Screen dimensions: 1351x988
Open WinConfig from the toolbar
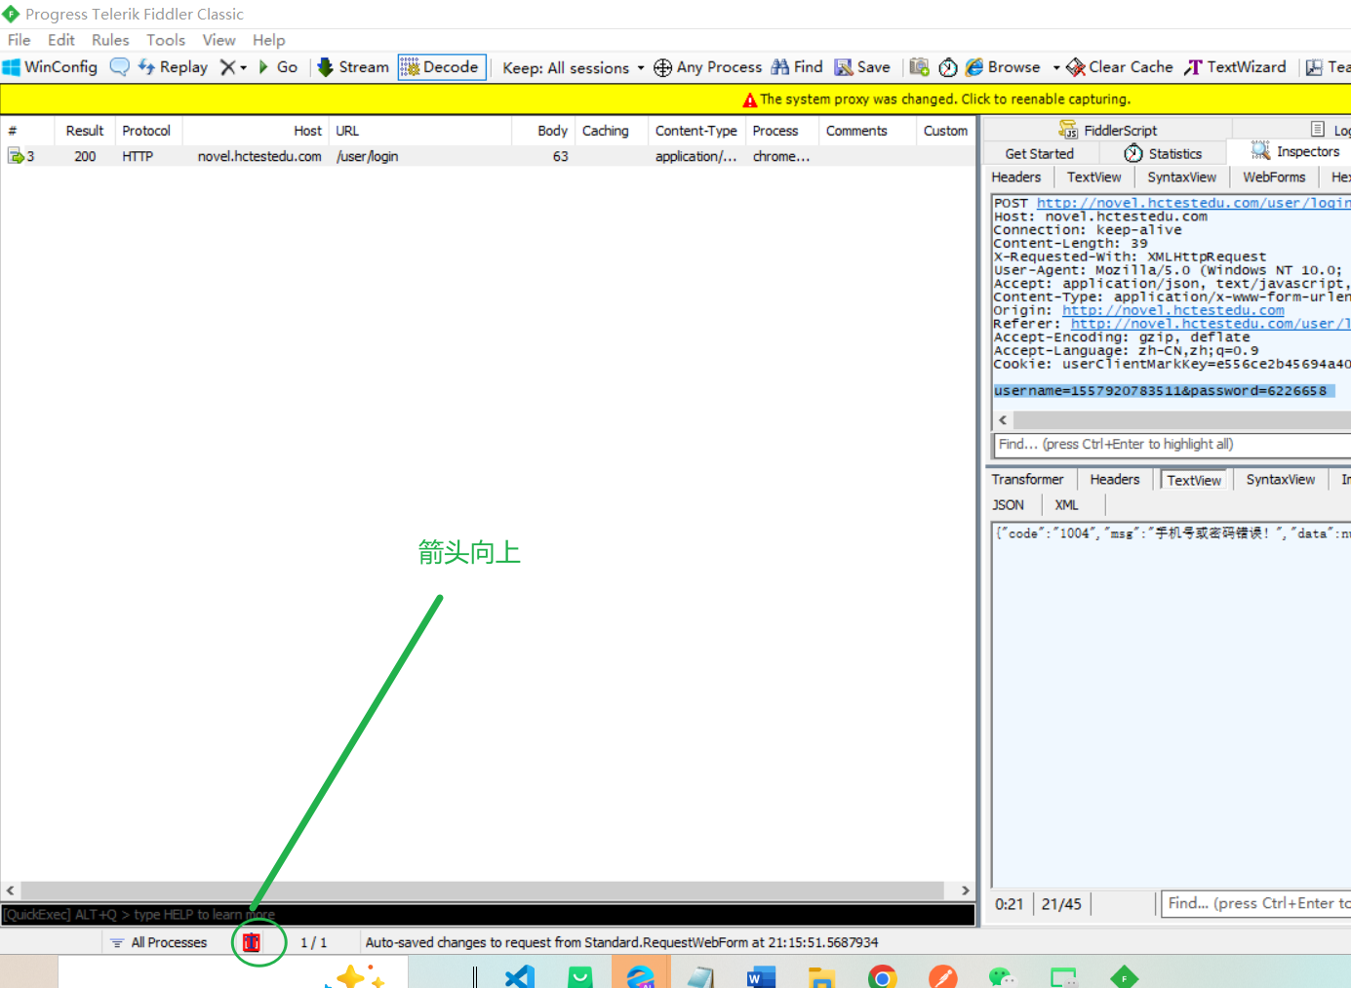[x=51, y=66]
